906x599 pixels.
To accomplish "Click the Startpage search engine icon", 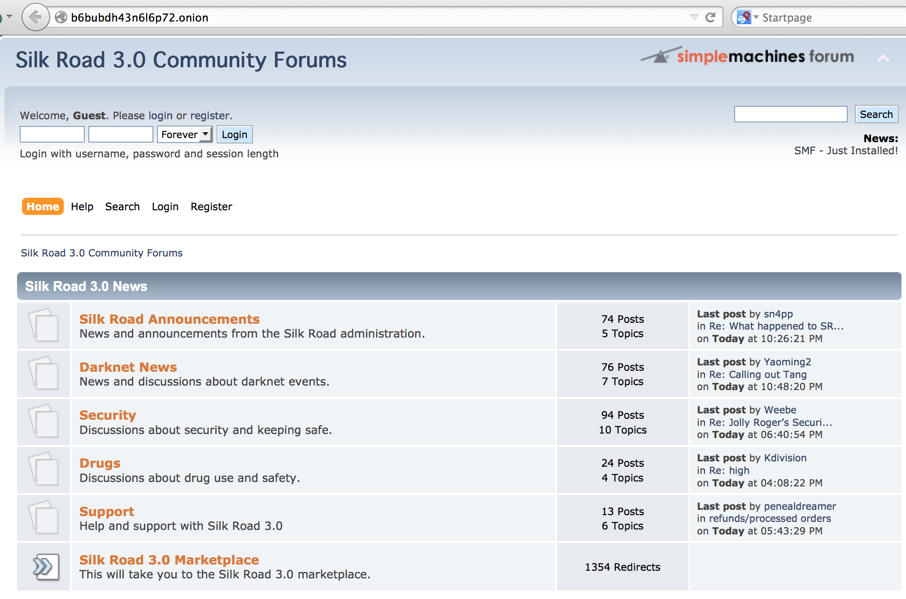I will (744, 17).
